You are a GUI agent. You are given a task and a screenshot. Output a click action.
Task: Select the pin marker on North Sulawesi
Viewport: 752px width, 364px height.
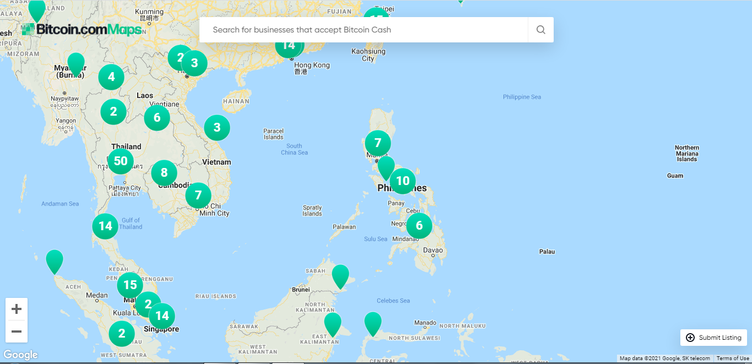click(x=373, y=324)
